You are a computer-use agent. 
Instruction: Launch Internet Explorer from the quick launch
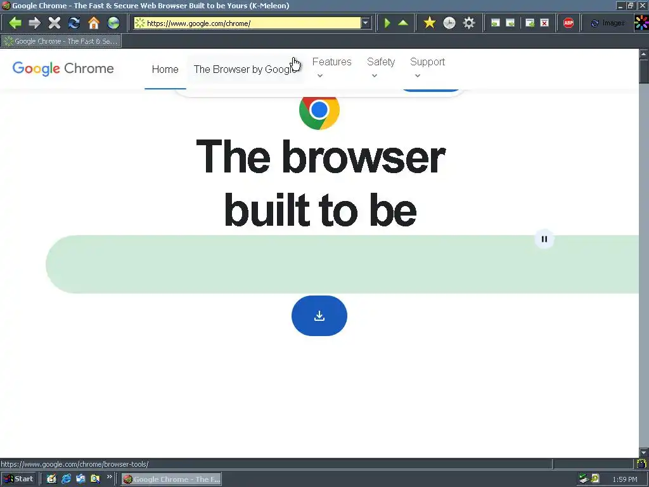tap(66, 479)
